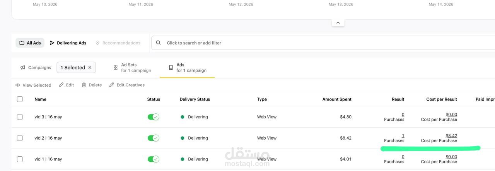This screenshot has height=171, width=495.
Task: Sort by the Status column header
Action: 154,99
